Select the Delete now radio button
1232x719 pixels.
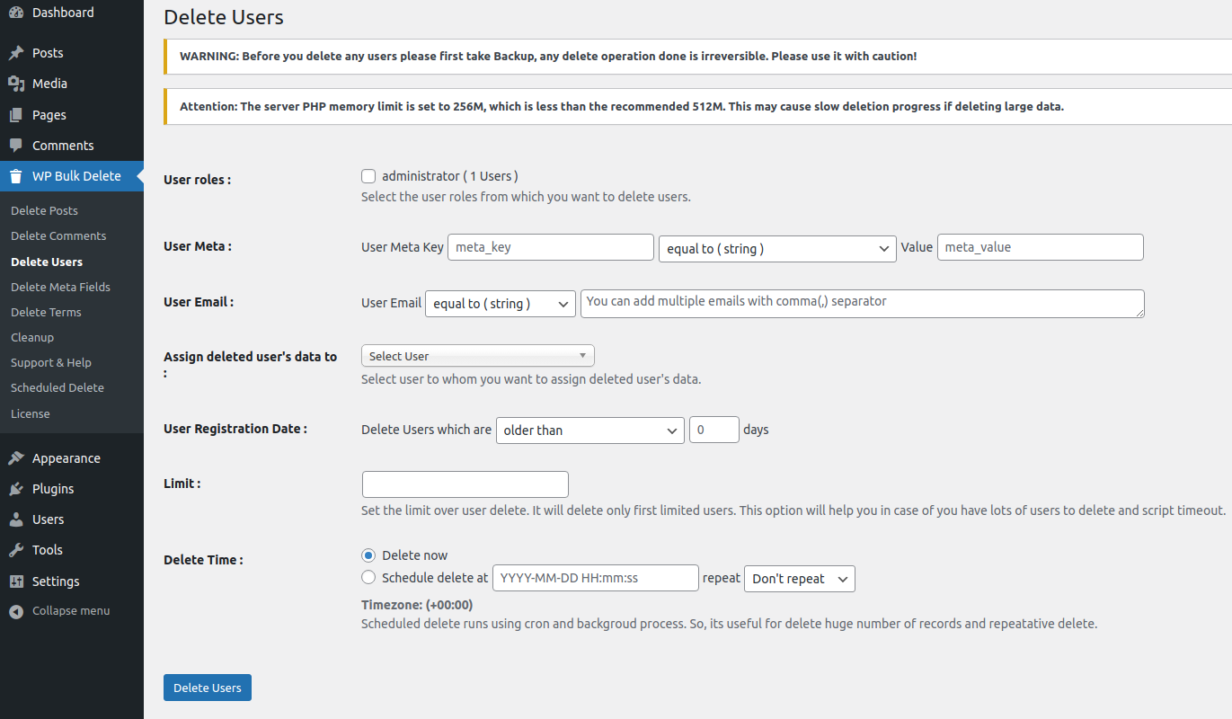(368, 555)
